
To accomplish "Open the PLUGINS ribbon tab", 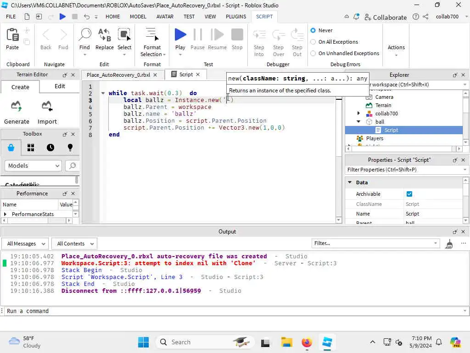I will coord(236,17).
